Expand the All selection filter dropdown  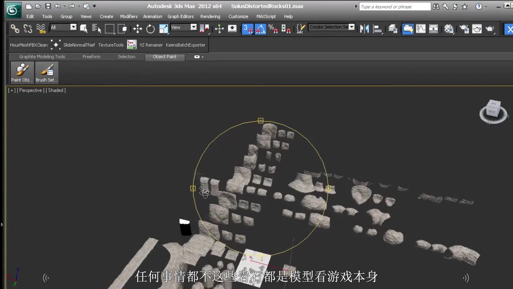(73, 27)
